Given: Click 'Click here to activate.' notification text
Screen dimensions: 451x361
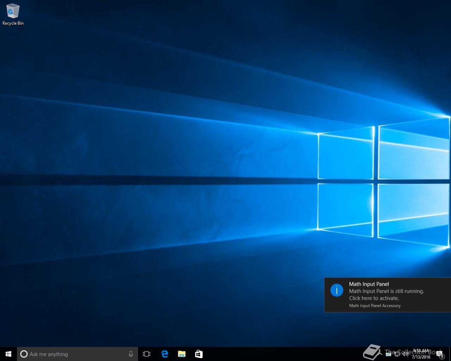Looking at the screenshot, I should pyautogui.click(x=374, y=298).
